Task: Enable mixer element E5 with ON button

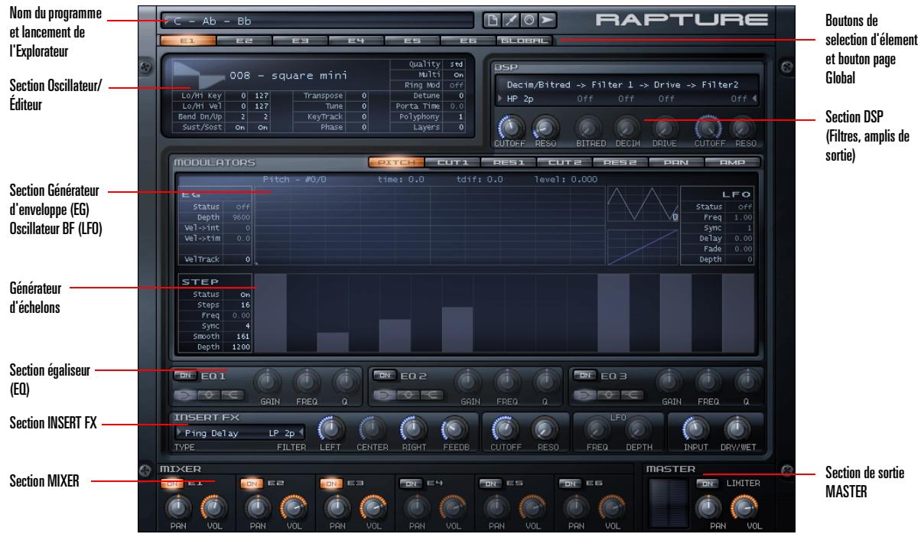Action: click(x=490, y=483)
